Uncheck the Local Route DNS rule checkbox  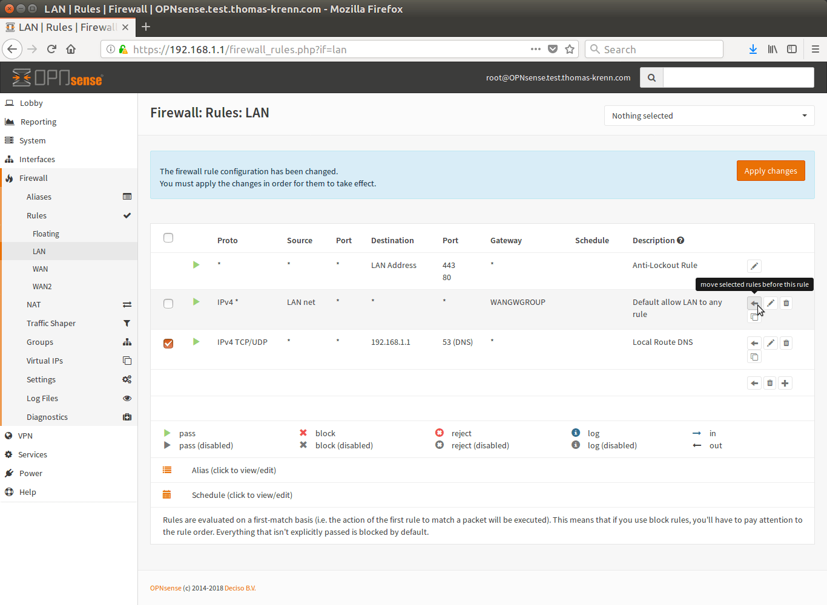(168, 344)
